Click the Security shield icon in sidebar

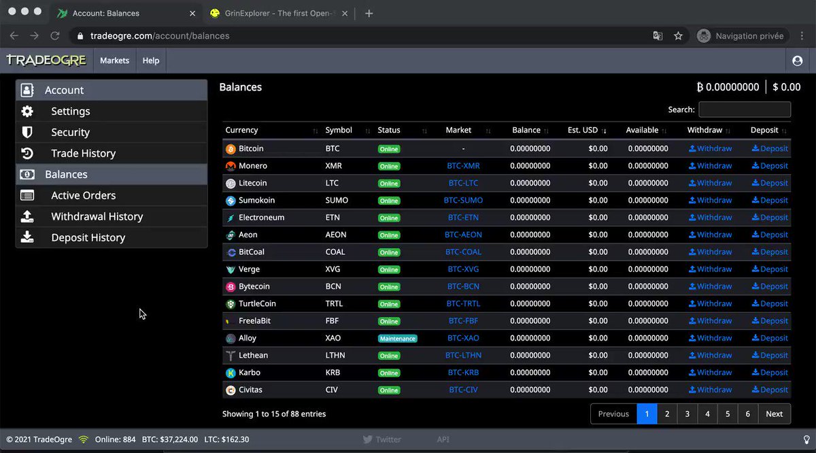click(27, 132)
